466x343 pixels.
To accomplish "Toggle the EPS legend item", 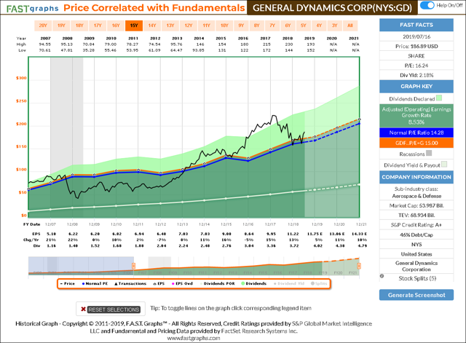I will coord(159,283).
